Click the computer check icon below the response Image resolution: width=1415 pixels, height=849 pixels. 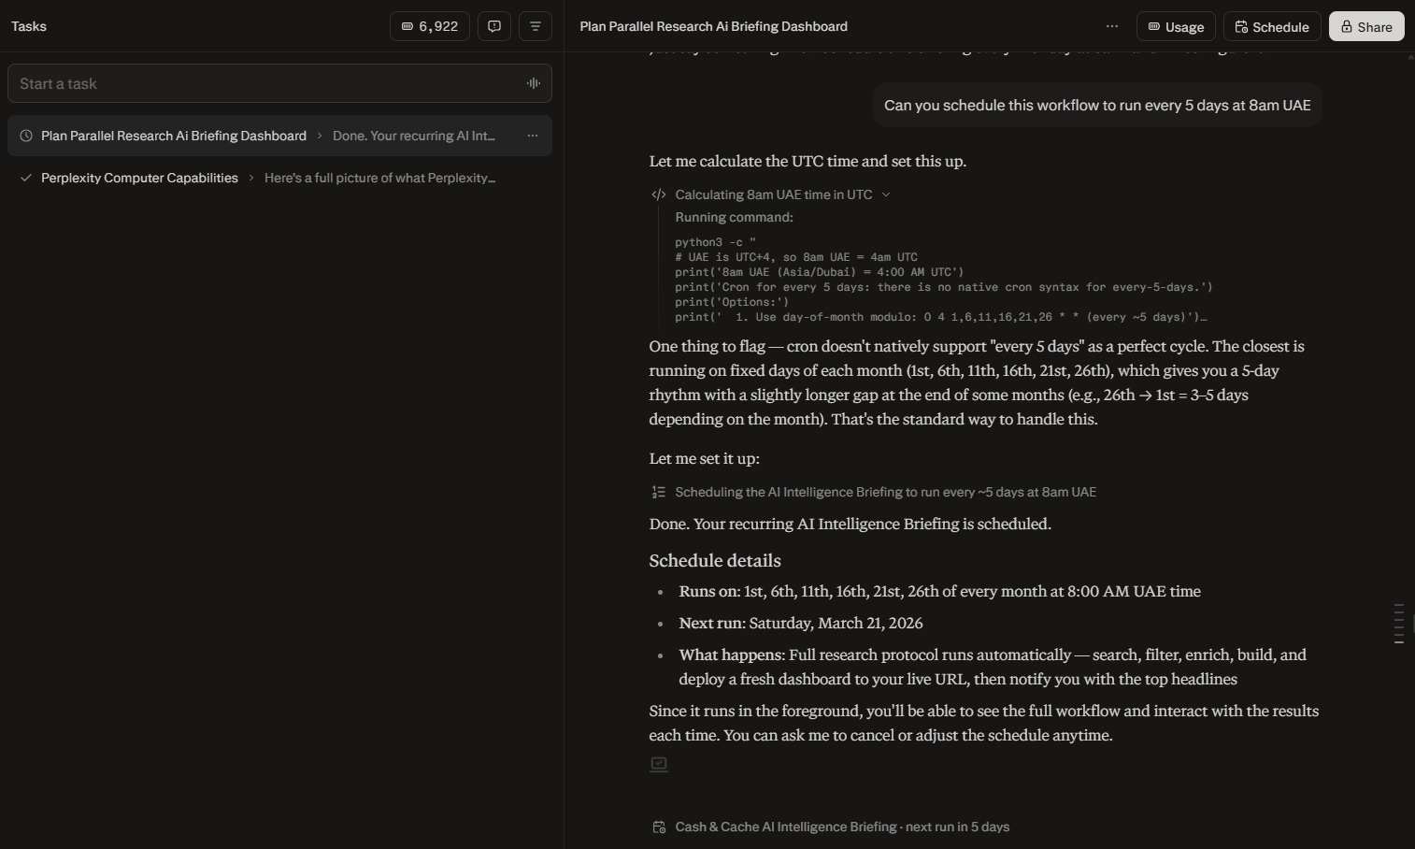point(659,764)
